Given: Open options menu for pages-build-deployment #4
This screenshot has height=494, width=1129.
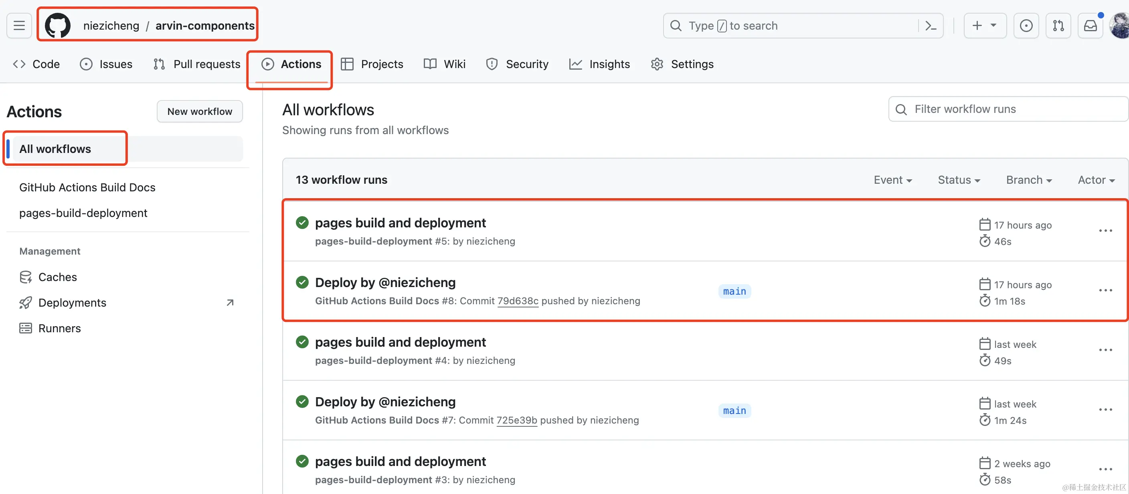Looking at the screenshot, I should pyautogui.click(x=1105, y=350).
